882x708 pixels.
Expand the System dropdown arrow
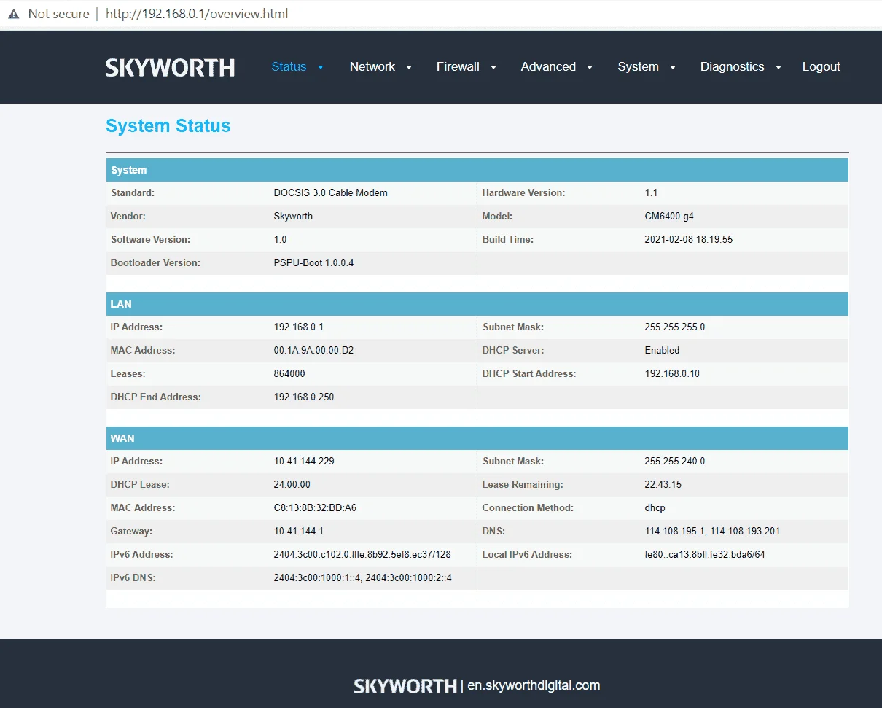tap(673, 67)
